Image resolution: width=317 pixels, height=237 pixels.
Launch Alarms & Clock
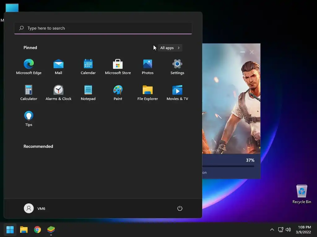coord(59,93)
